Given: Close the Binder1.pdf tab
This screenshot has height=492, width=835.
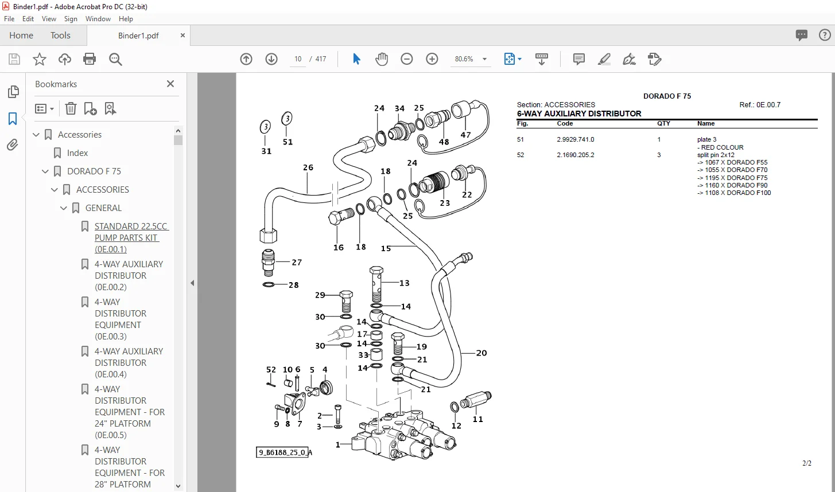Looking at the screenshot, I should click(183, 36).
